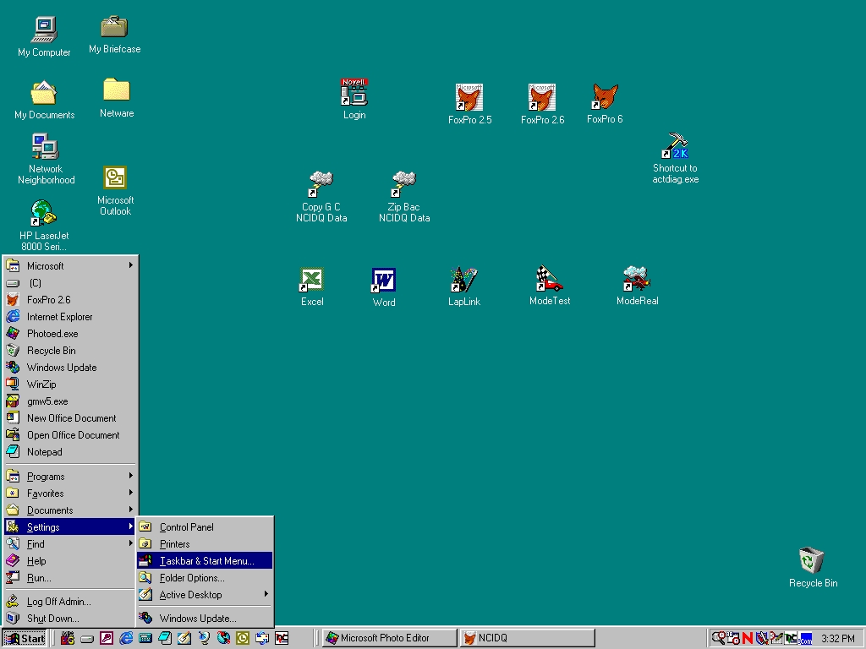Click the Outlook clock icon in quick launch
The height and width of the screenshot is (649, 866).
coord(243,639)
